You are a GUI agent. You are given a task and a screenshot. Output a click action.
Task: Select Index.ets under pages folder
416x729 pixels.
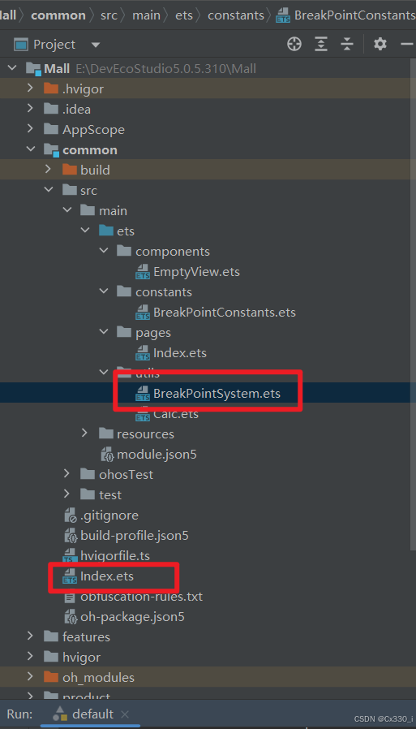180,353
